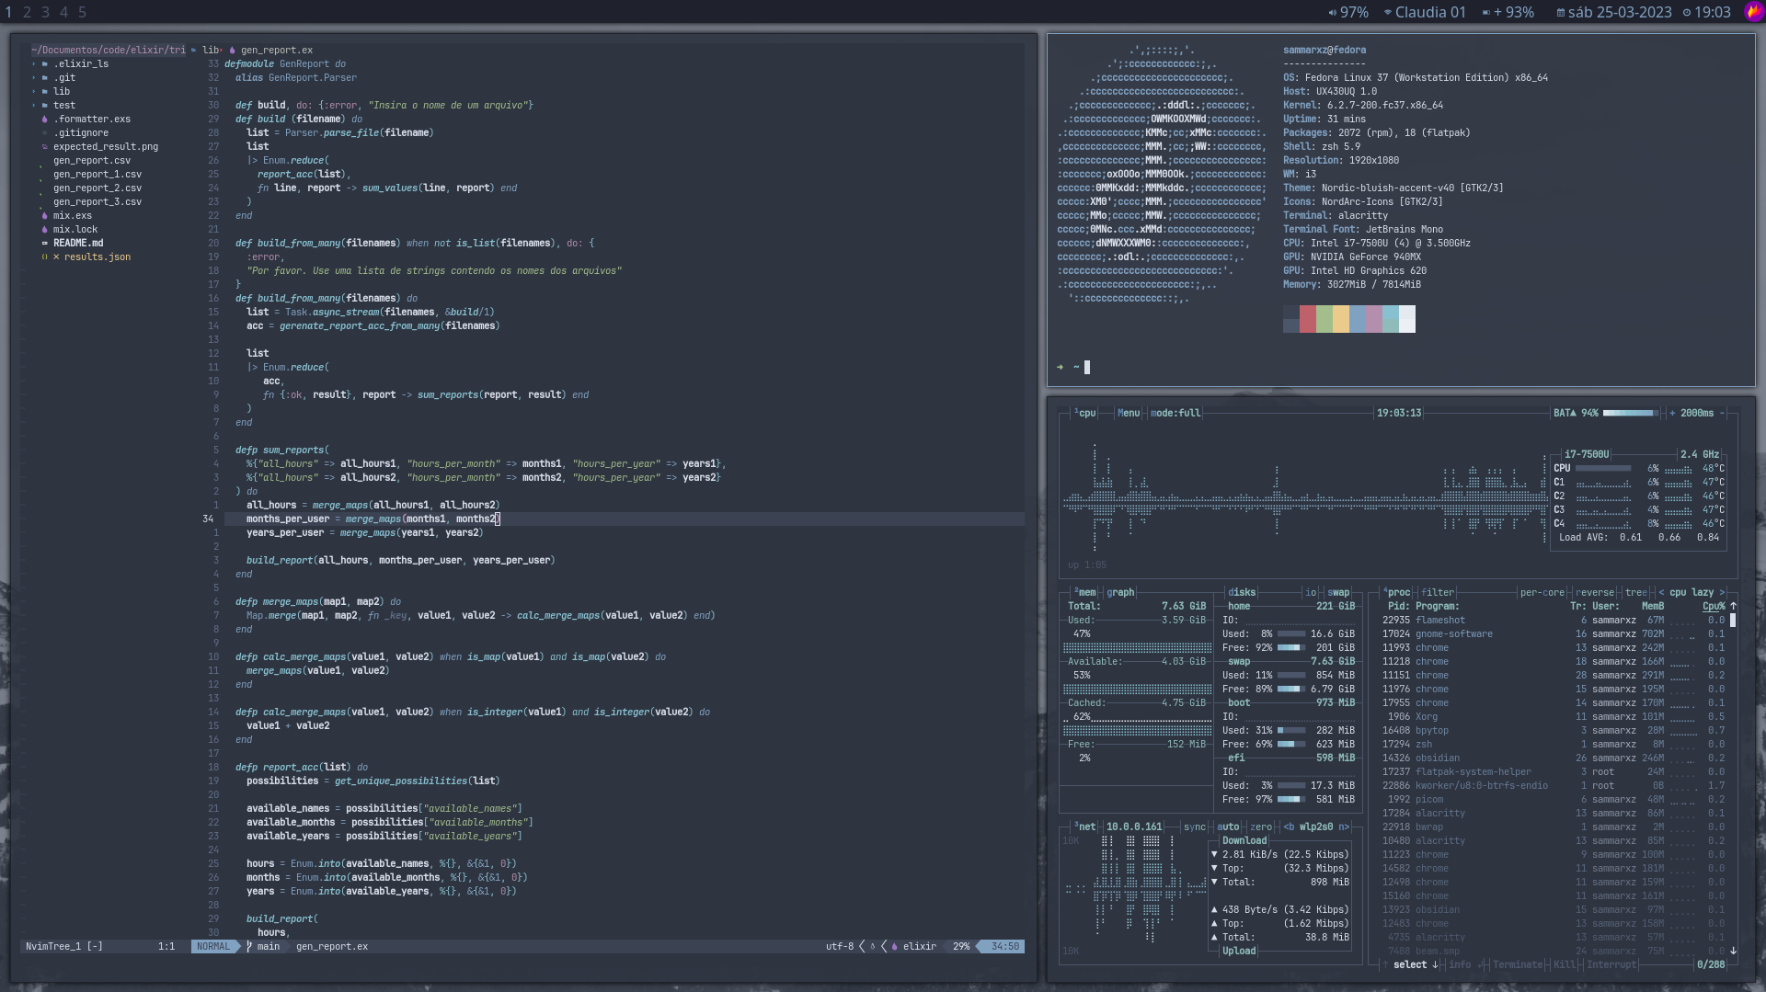Viewport: 1766px width, 992px height.
Task: Select the previous sort column with left arrow
Action: [x=1661, y=593]
